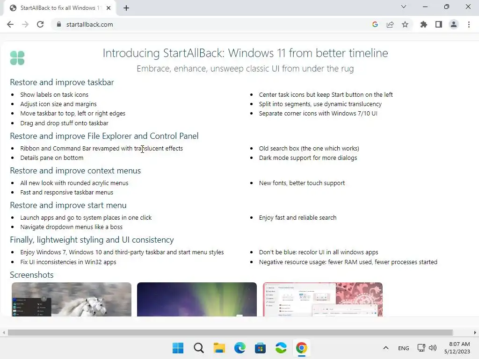Click the Chrome taskbar icon
Screen dimensions: 479x359
pos(302,348)
